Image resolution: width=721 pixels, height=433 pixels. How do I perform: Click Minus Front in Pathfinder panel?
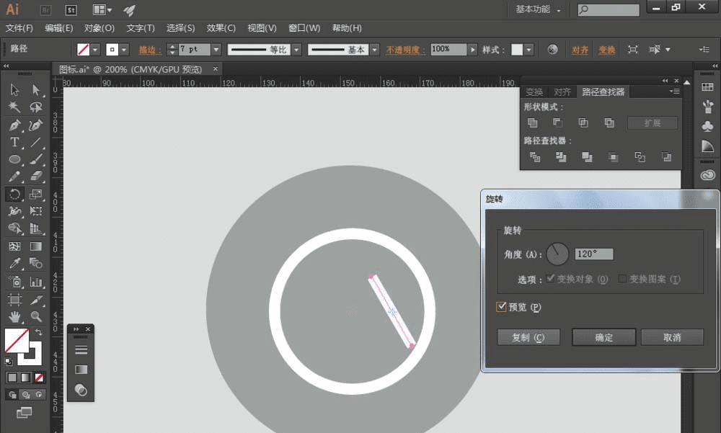[x=557, y=122]
